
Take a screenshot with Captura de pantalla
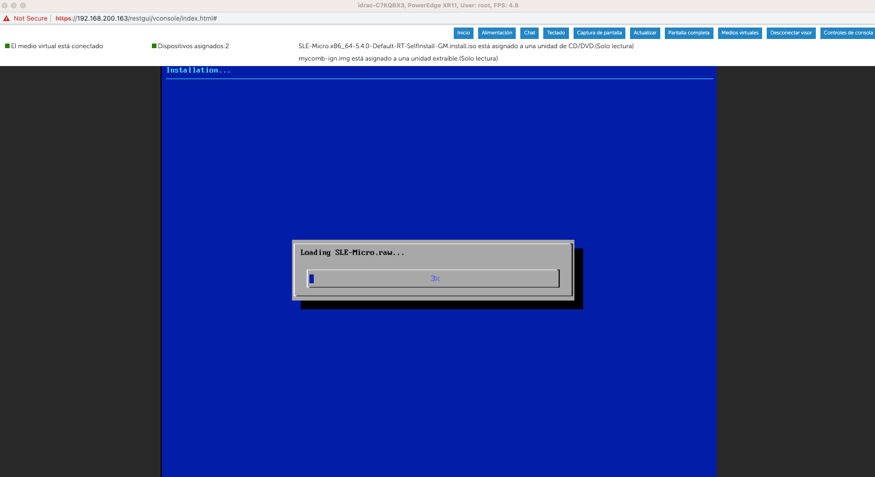pos(599,33)
